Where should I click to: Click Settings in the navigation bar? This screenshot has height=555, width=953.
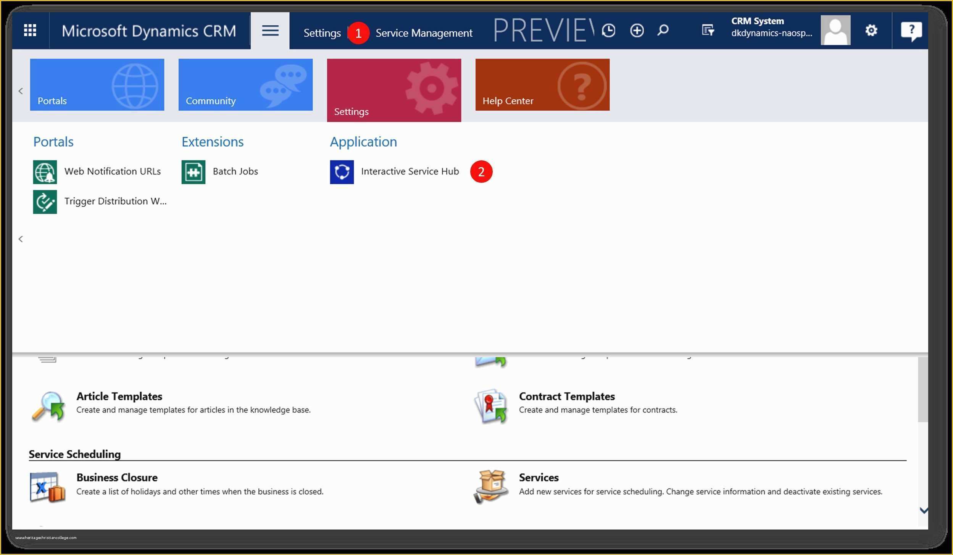coord(322,33)
